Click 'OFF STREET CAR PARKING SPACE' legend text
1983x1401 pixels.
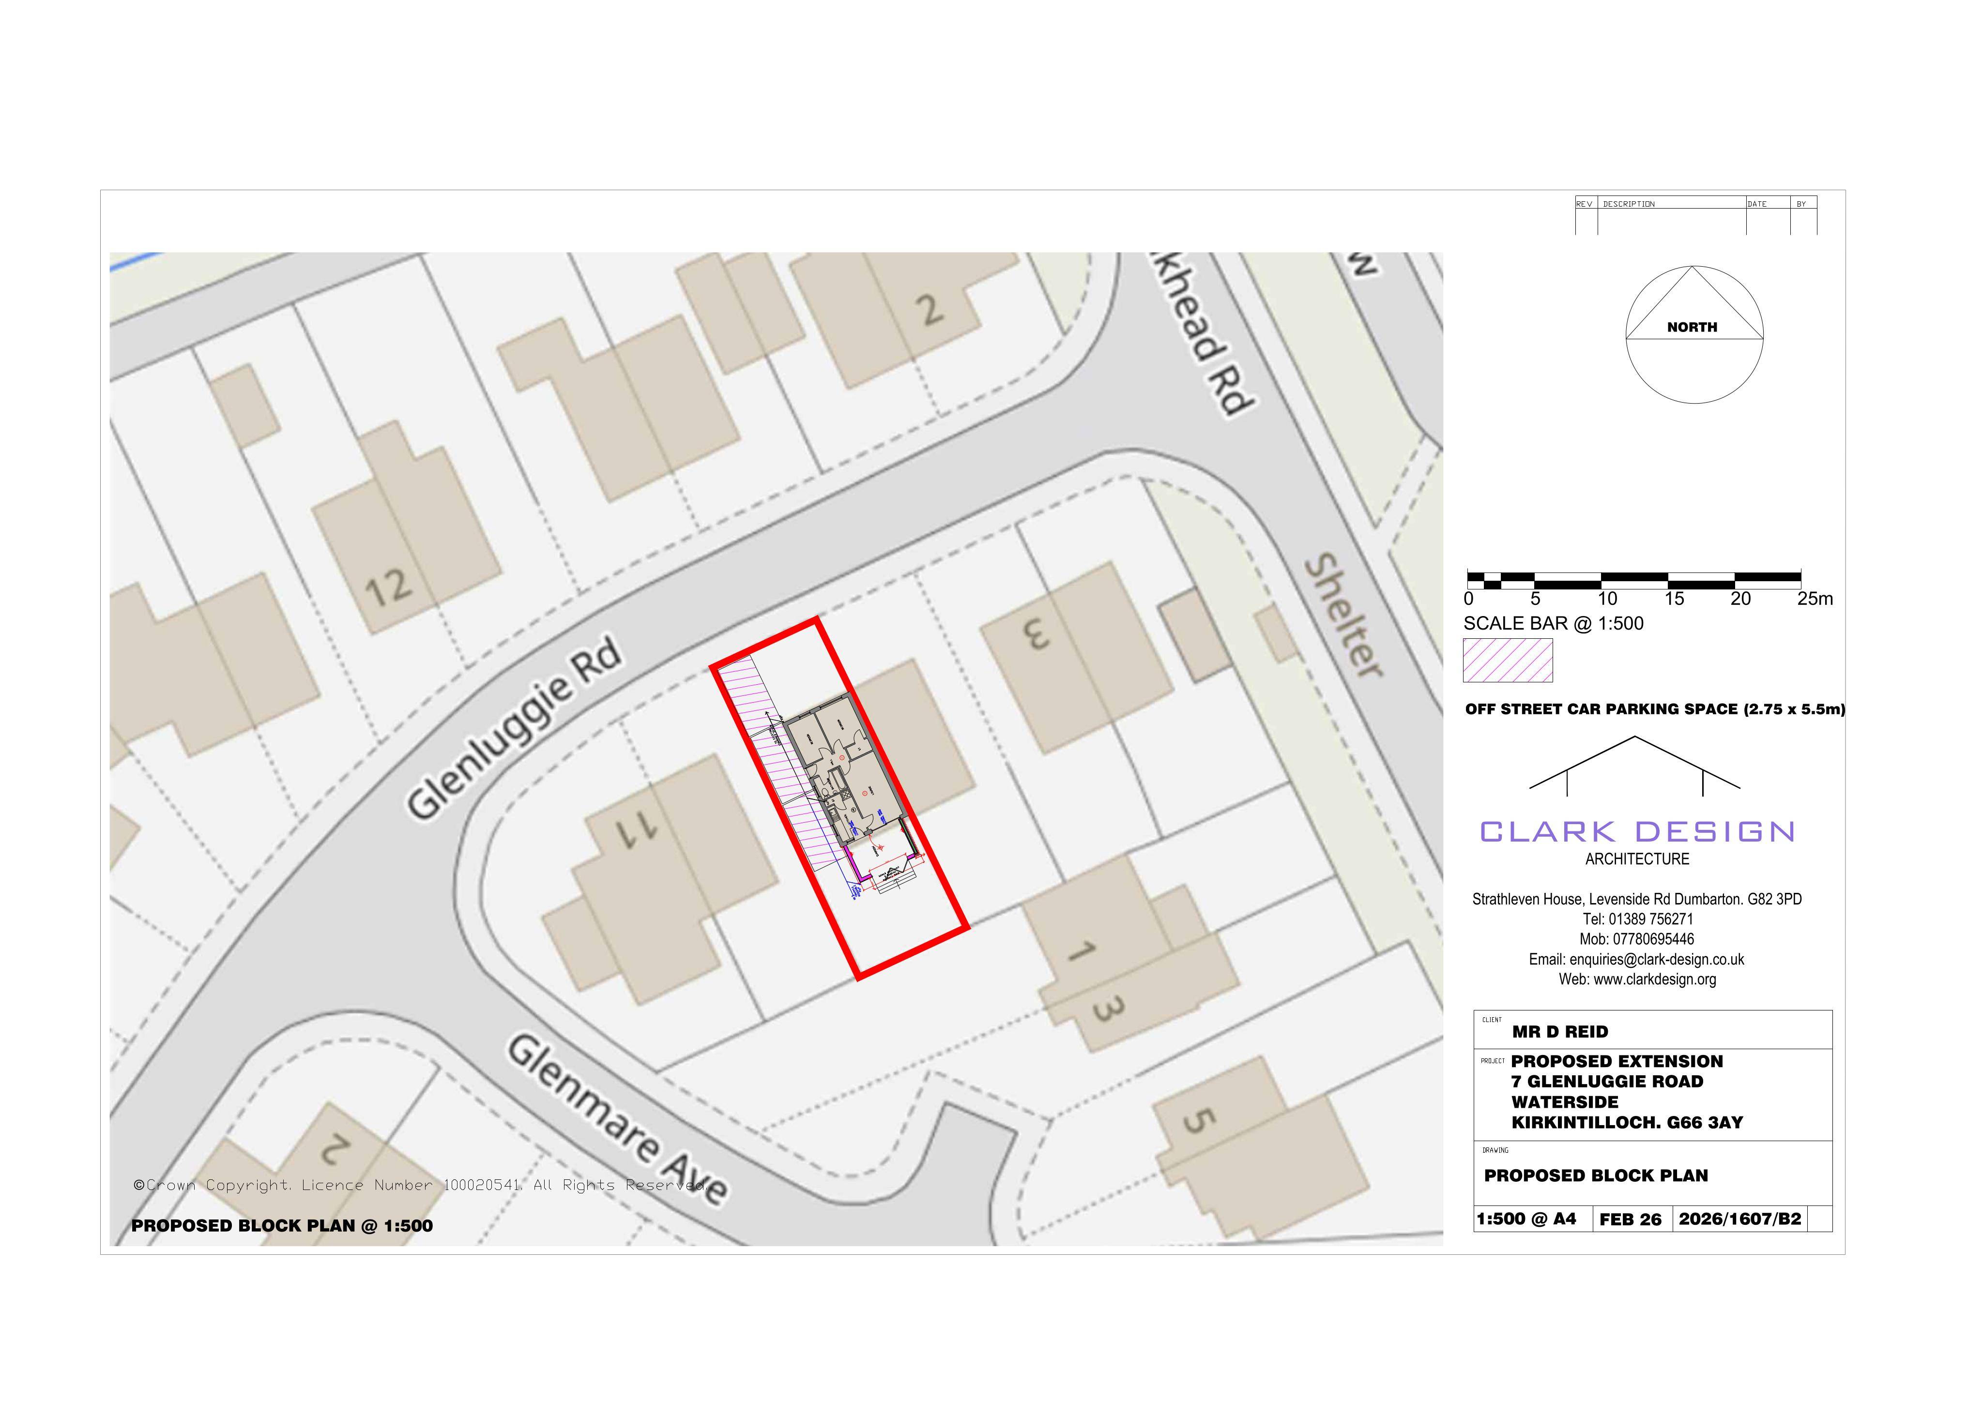point(1655,708)
